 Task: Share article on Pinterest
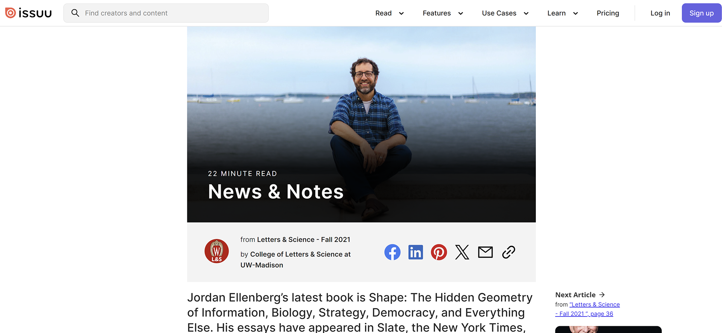439,252
